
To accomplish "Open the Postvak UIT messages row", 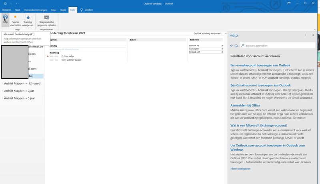I will click(x=206, y=52).
